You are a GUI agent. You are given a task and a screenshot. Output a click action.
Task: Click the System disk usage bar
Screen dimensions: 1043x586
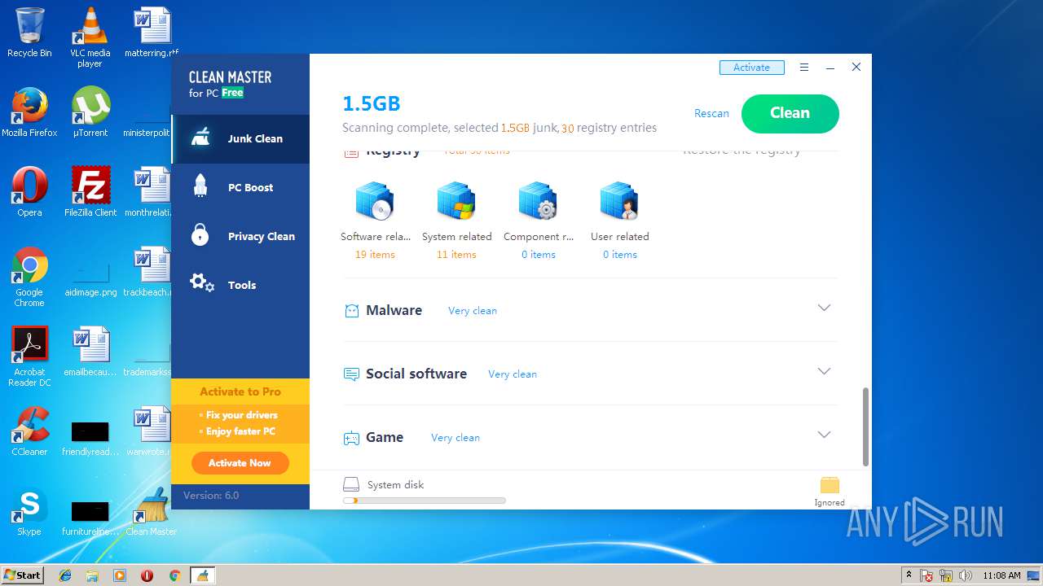pos(425,501)
